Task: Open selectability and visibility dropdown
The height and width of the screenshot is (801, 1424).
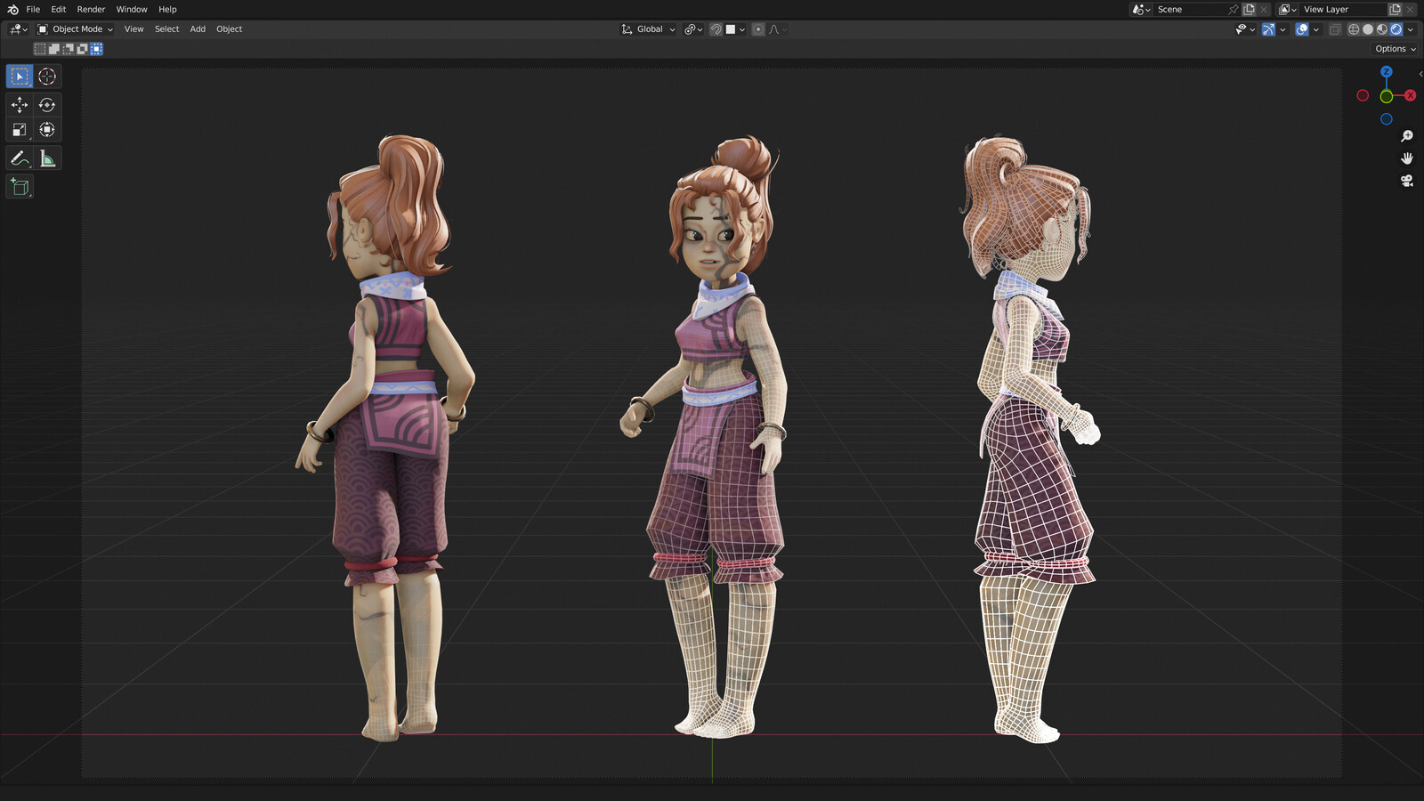Action: tap(1245, 29)
